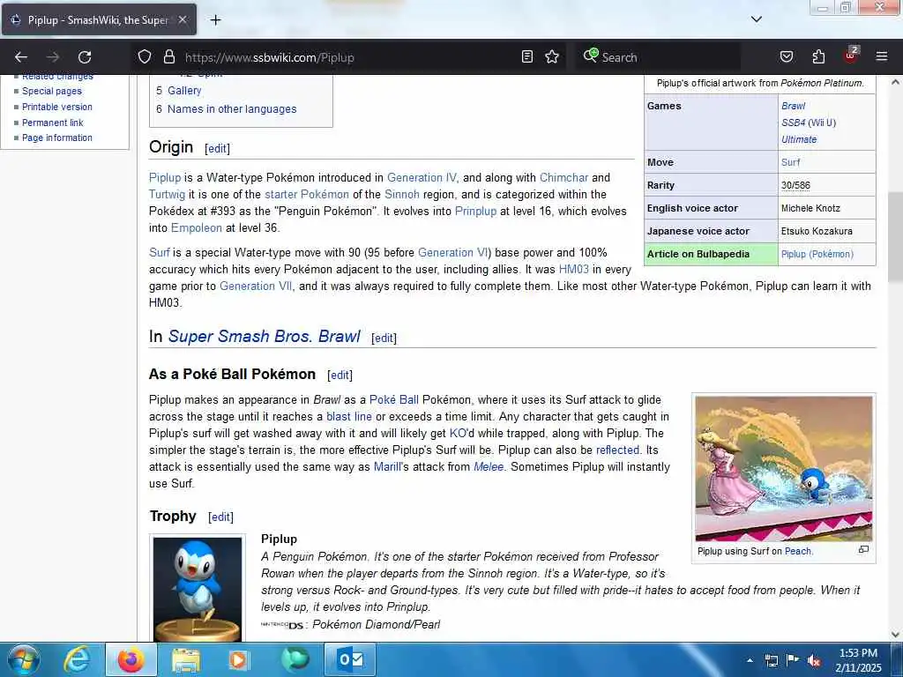Viewport: 903px width, 677px height.
Task: Edit the Origin section
Action: click(217, 148)
